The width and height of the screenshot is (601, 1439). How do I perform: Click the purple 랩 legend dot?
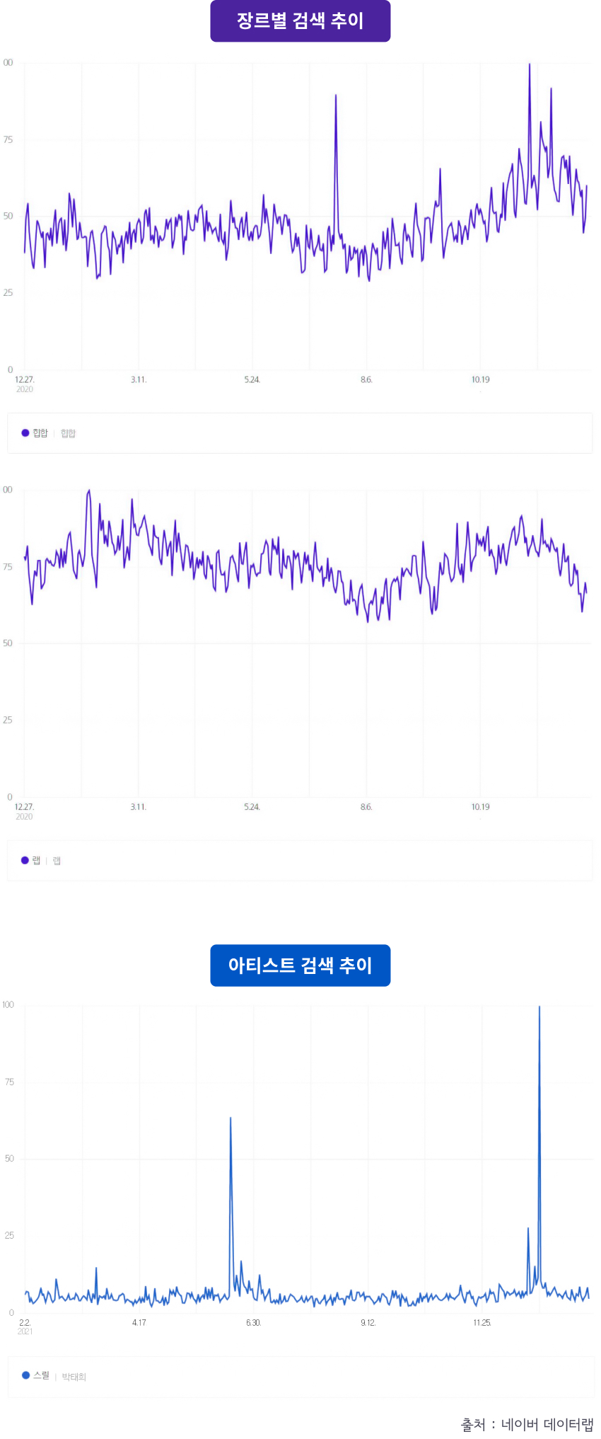[x=25, y=861]
